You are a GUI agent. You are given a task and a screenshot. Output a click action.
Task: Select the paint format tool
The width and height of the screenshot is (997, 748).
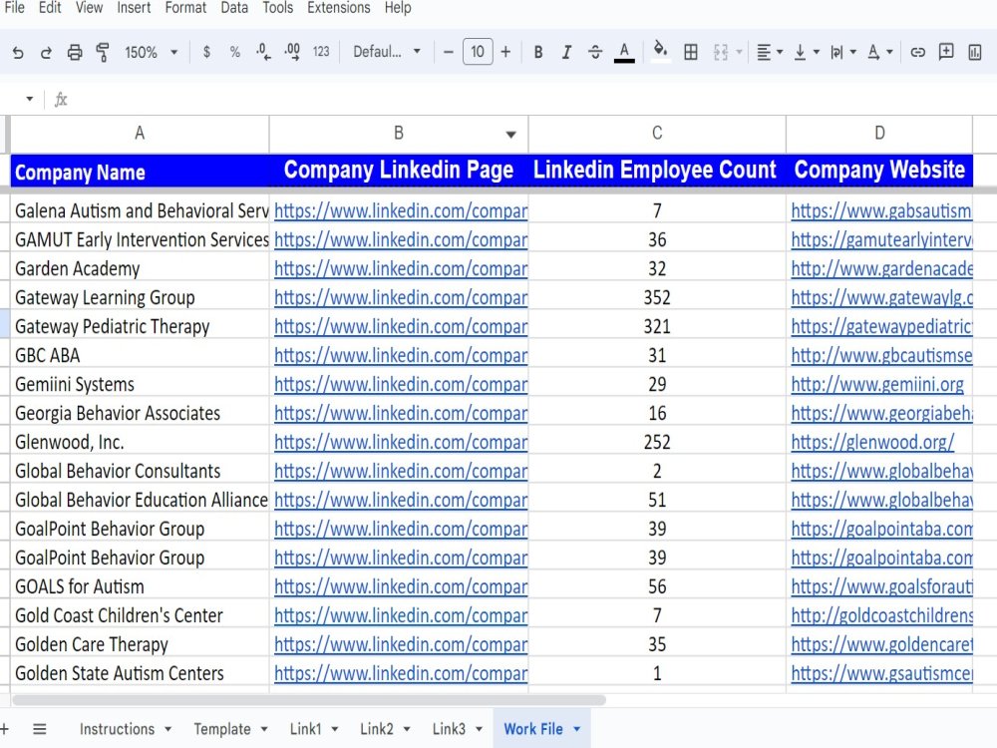101,51
